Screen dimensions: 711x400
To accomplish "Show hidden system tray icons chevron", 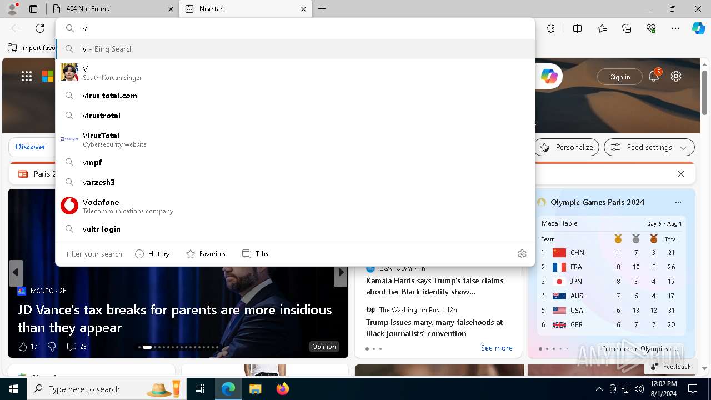I will coord(599,389).
